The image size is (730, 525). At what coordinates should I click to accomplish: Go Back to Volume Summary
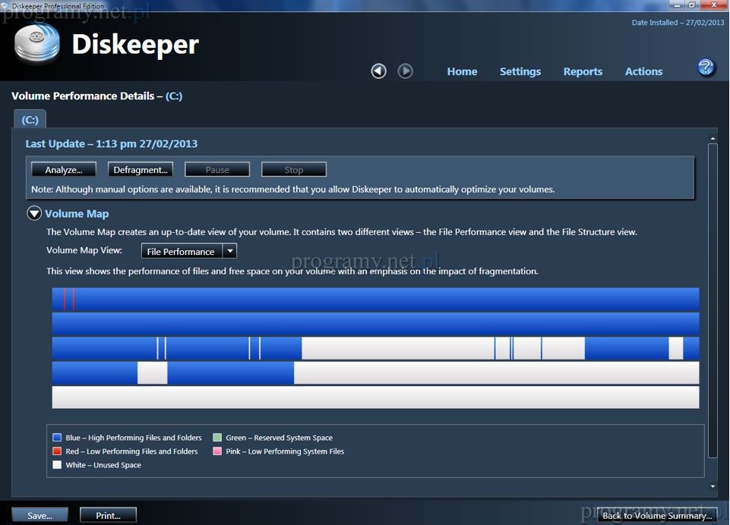point(656,516)
